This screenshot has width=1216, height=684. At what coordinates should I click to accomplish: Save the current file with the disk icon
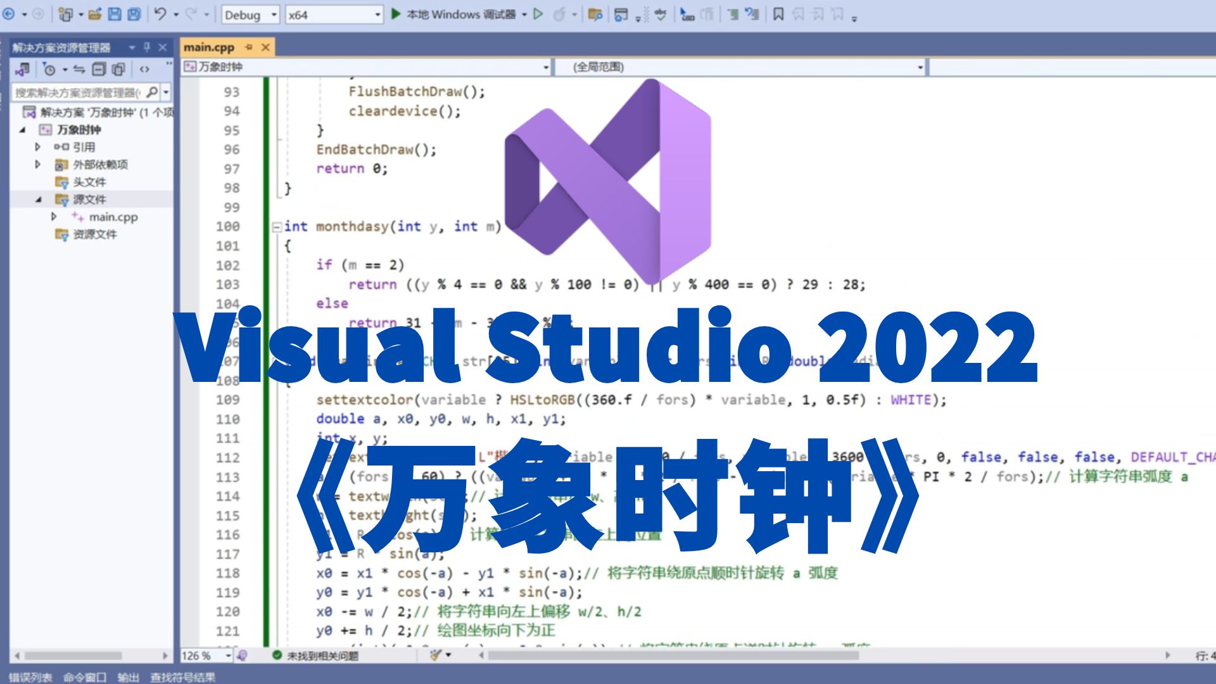(x=115, y=14)
